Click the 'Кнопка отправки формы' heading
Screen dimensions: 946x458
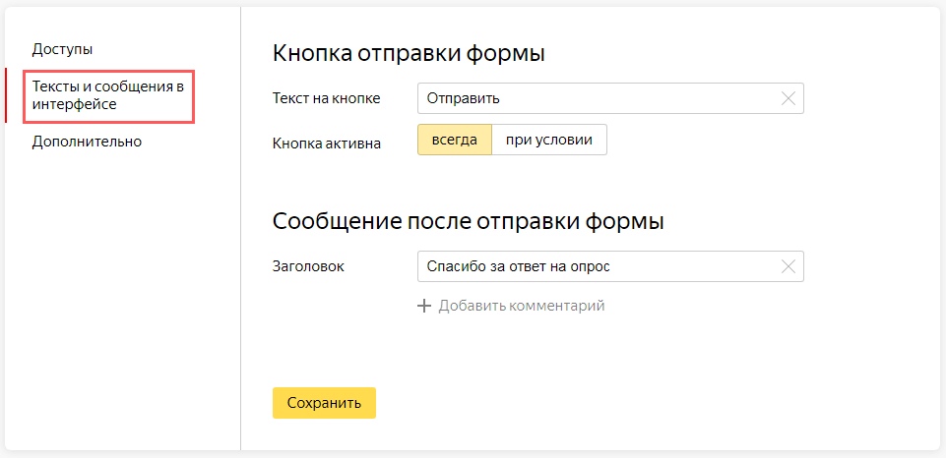[x=409, y=53]
